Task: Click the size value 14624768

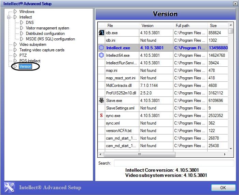Action: pyautogui.click(x=217, y=55)
